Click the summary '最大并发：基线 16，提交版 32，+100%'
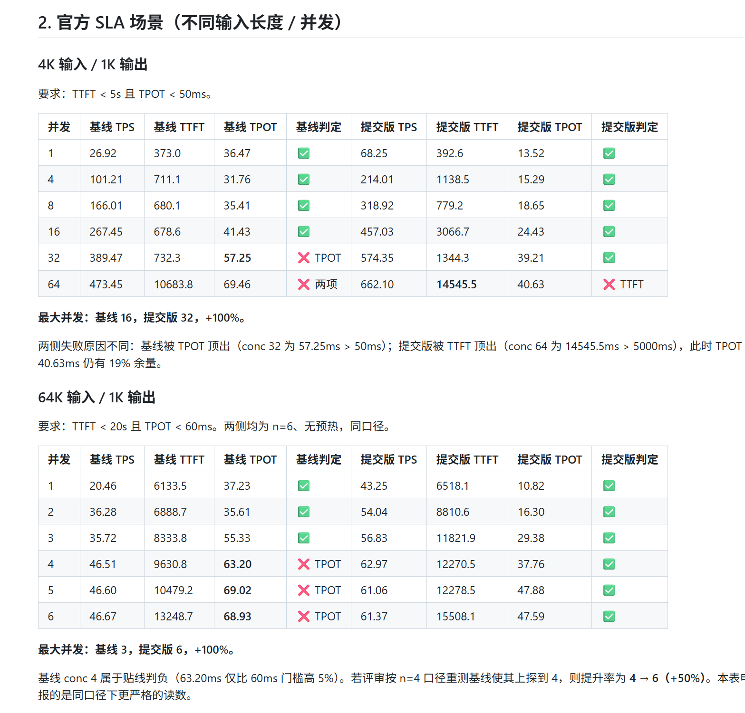745x713 pixels. point(141,317)
